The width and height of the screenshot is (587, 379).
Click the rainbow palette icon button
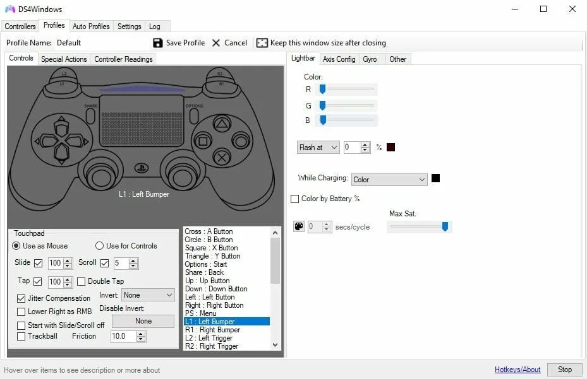299,226
